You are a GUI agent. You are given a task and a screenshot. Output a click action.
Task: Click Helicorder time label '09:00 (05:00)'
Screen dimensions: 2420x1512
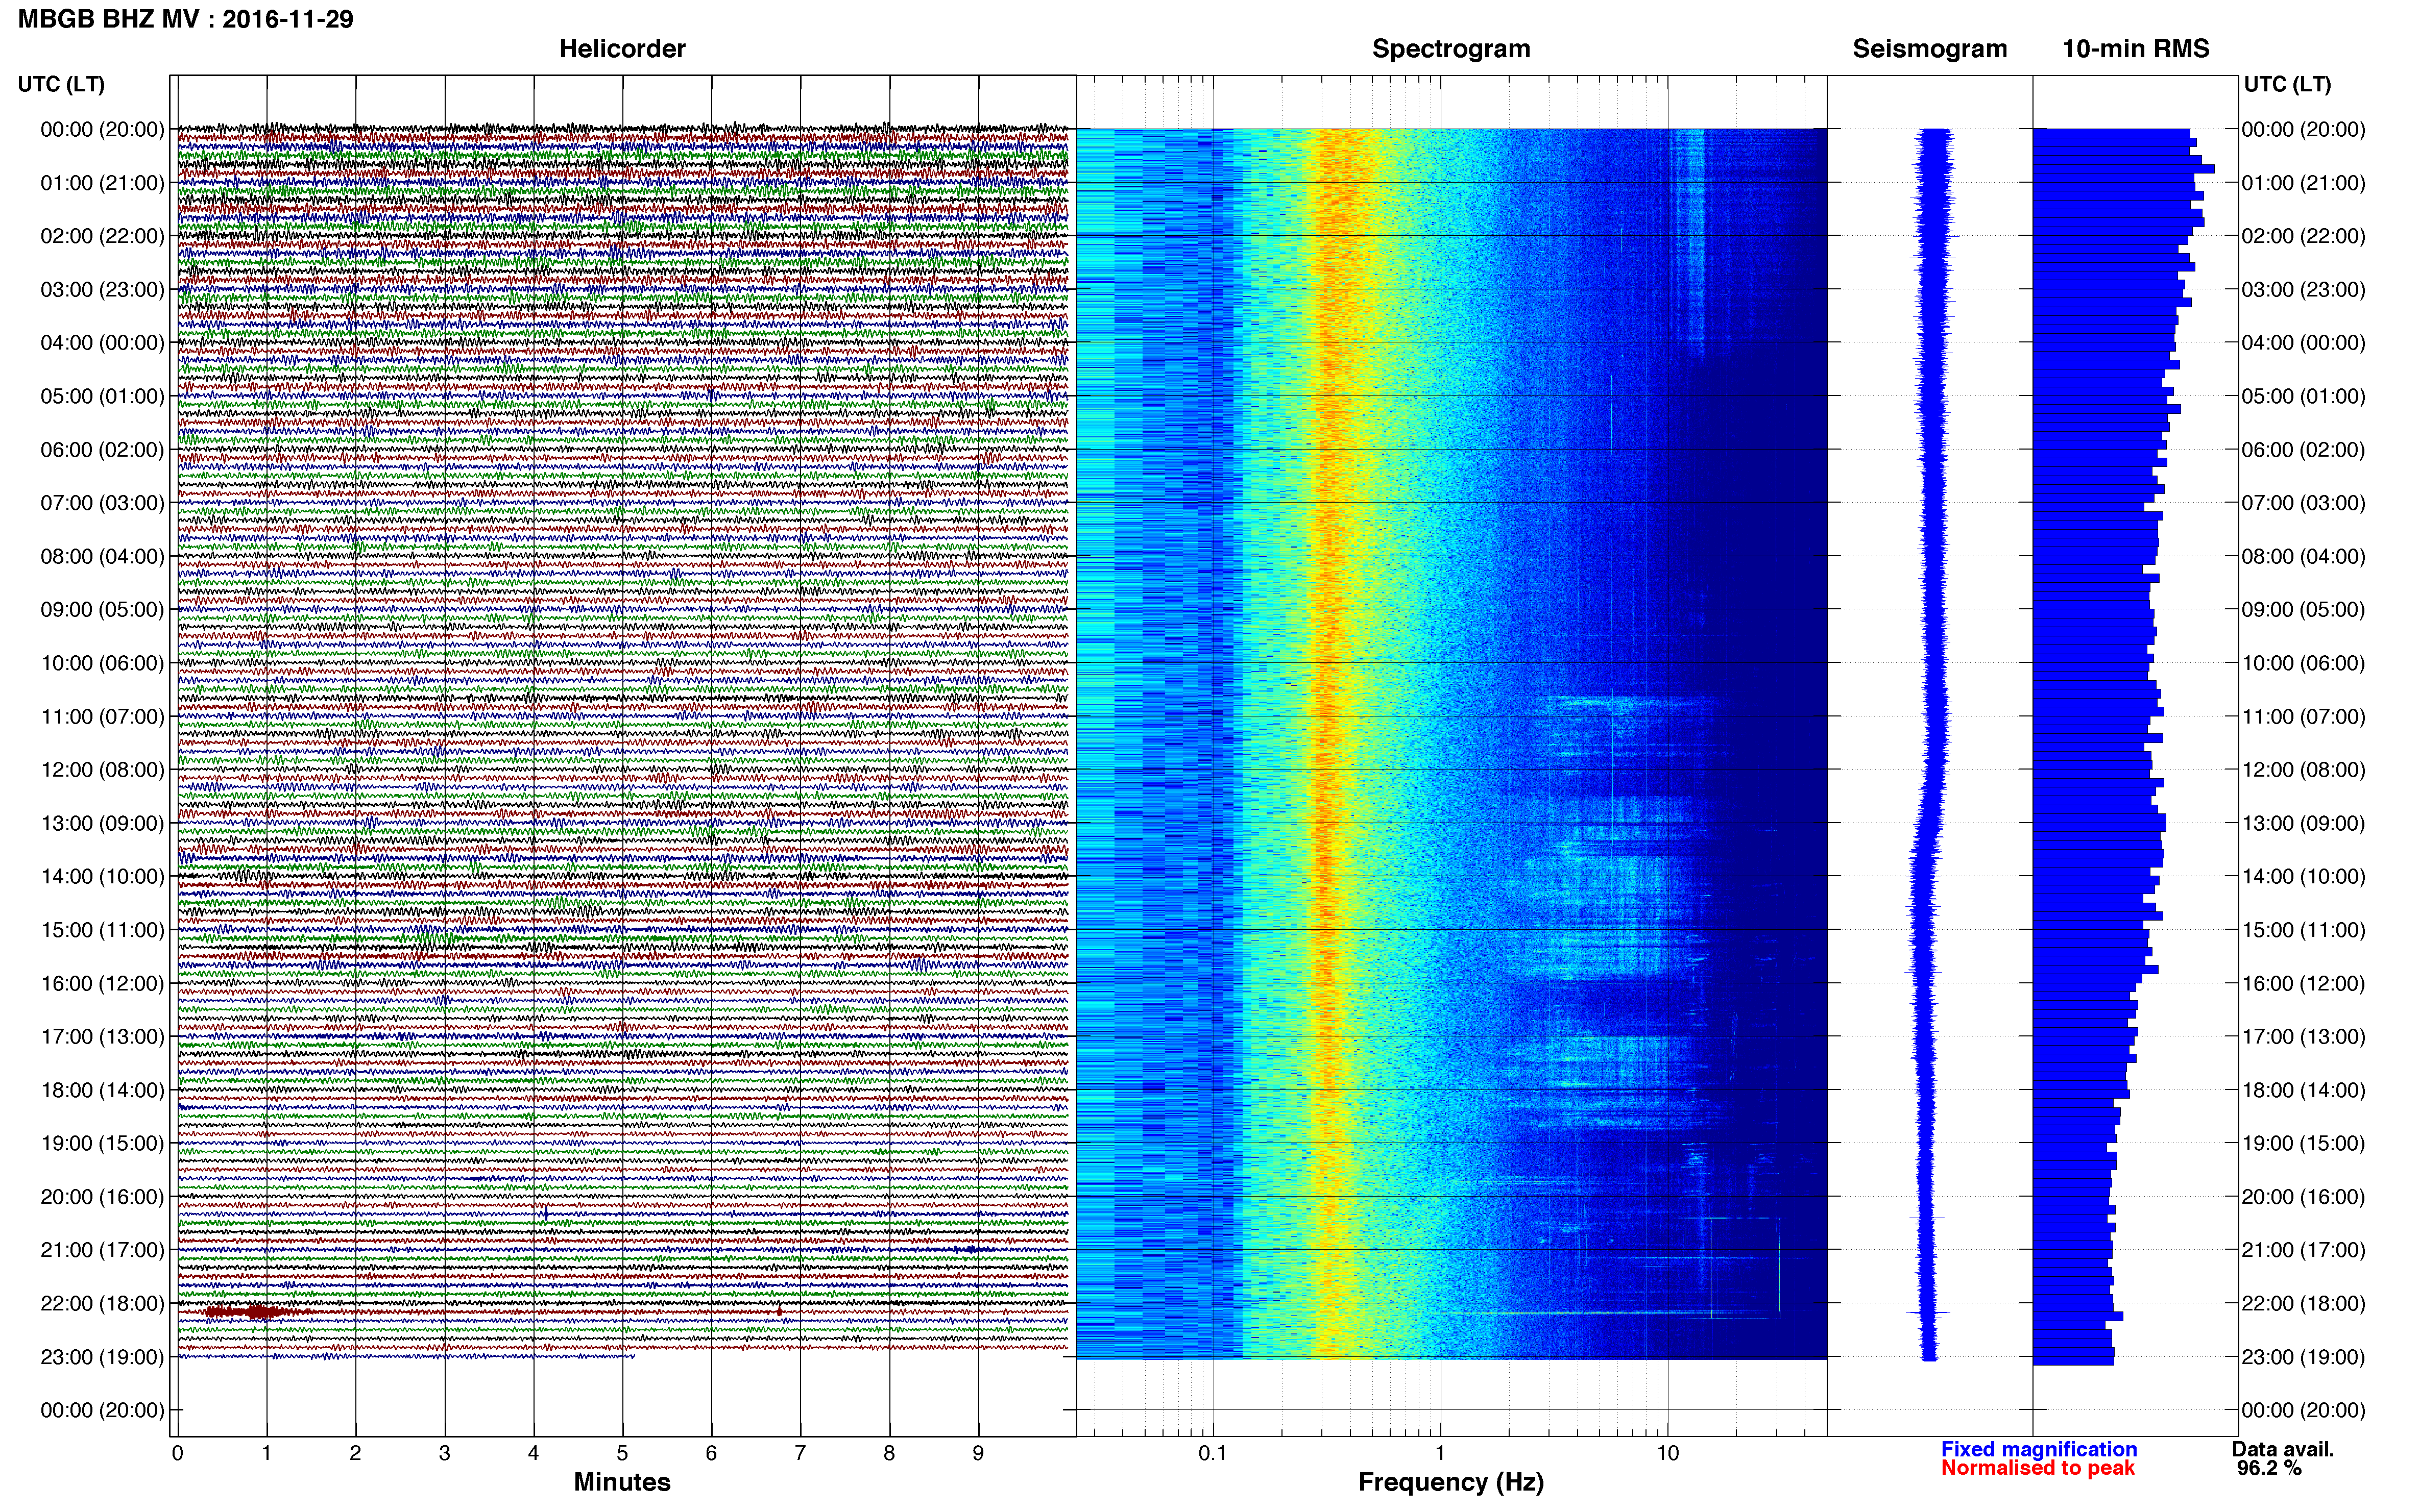point(102,610)
